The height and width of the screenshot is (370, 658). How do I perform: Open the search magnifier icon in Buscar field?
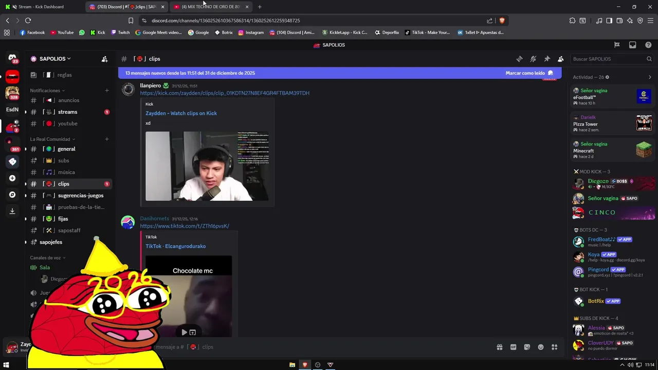pyautogui.click(x=649, y=59)
